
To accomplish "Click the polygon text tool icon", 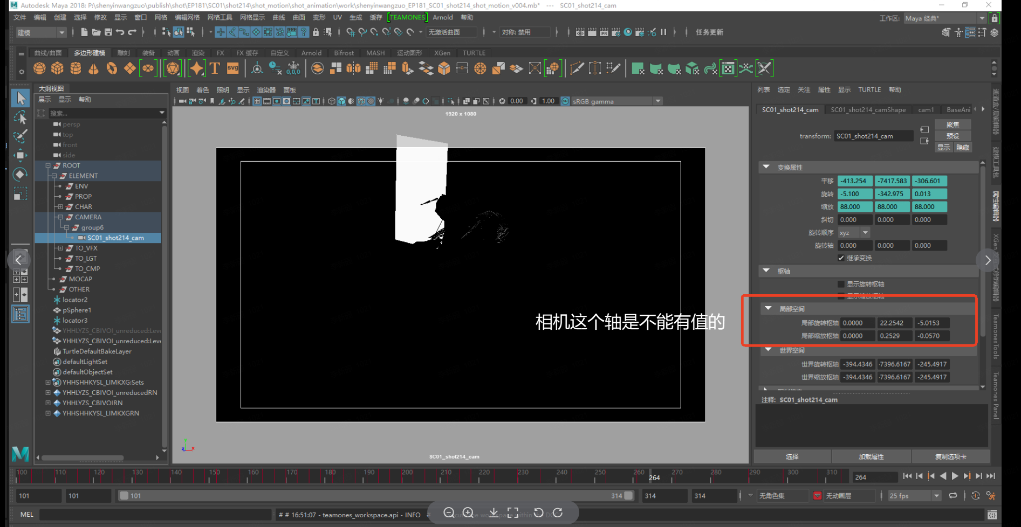I will tap(215, 68).
